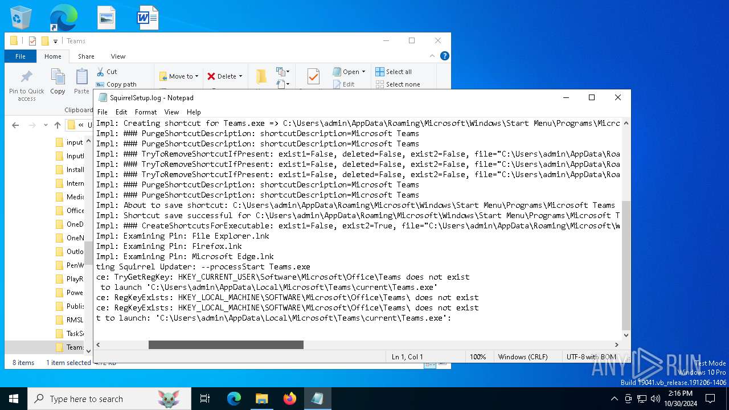Screen dimensions: 729x410
Task: Launch Firefox from the taskbar
Action: point(290,399)
